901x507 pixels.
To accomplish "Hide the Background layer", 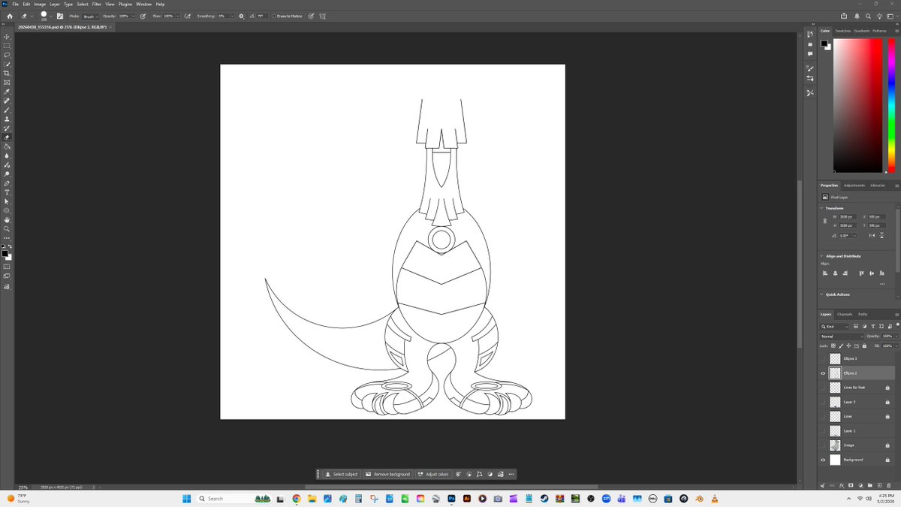I will (x=823, y=460).
